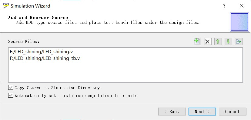Open the help question mark in the title bar
The image size is (251, 120).
[224, 6]
